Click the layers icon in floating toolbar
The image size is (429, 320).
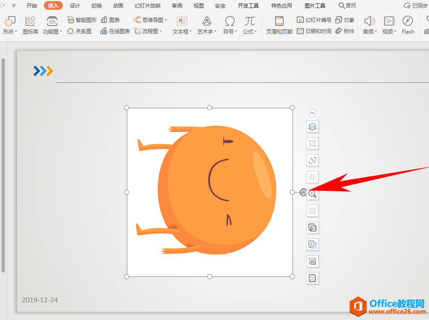[x=312, y=127]
